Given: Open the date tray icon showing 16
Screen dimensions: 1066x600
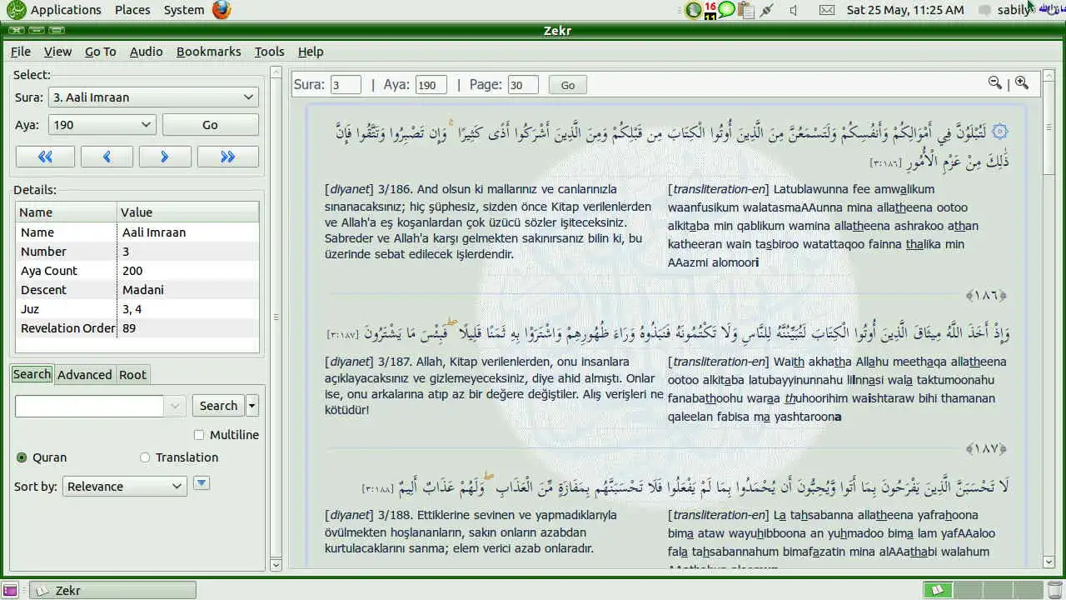Looking at the screenshot, I should point(710,10).
